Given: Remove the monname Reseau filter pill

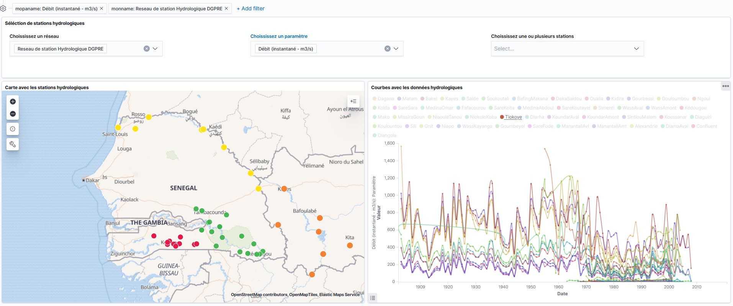Looking at the screenshot, I should [226, 8].
